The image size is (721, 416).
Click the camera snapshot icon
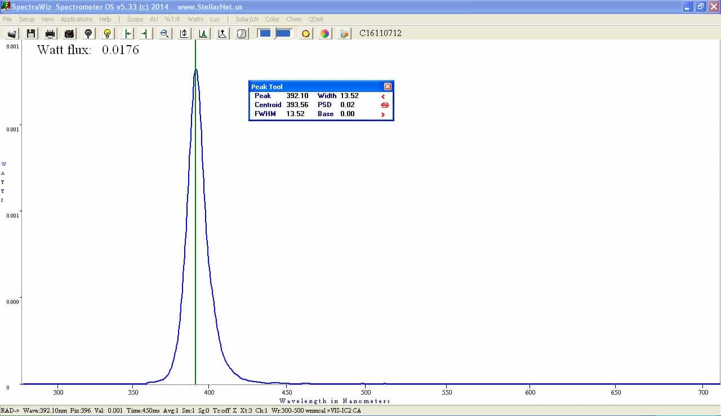coord(69,34)
